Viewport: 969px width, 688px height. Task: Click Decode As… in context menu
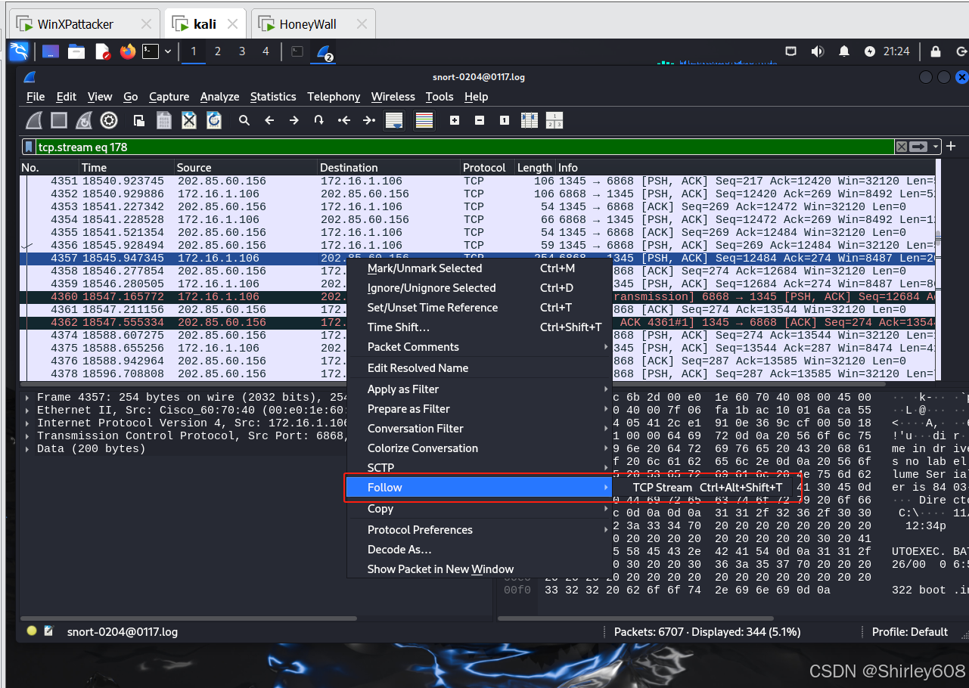click(x=479, y=550)
